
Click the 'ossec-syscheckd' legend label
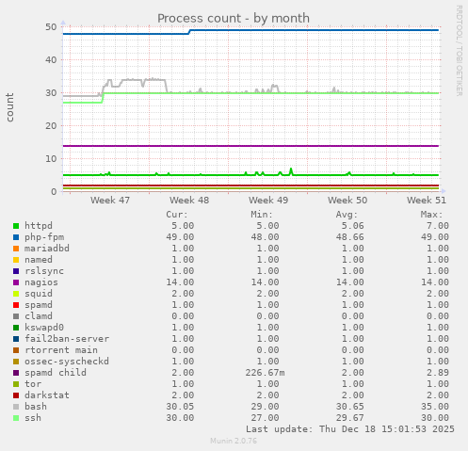click(67, 362)
